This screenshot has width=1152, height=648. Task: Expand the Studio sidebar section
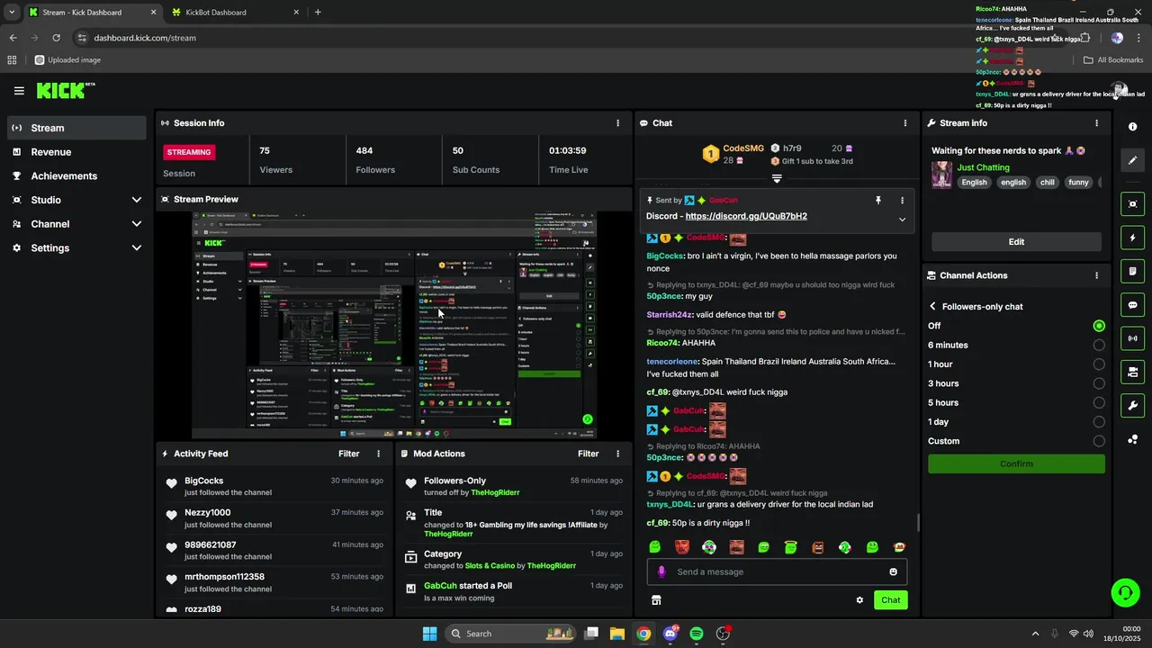tap(137, 200)
